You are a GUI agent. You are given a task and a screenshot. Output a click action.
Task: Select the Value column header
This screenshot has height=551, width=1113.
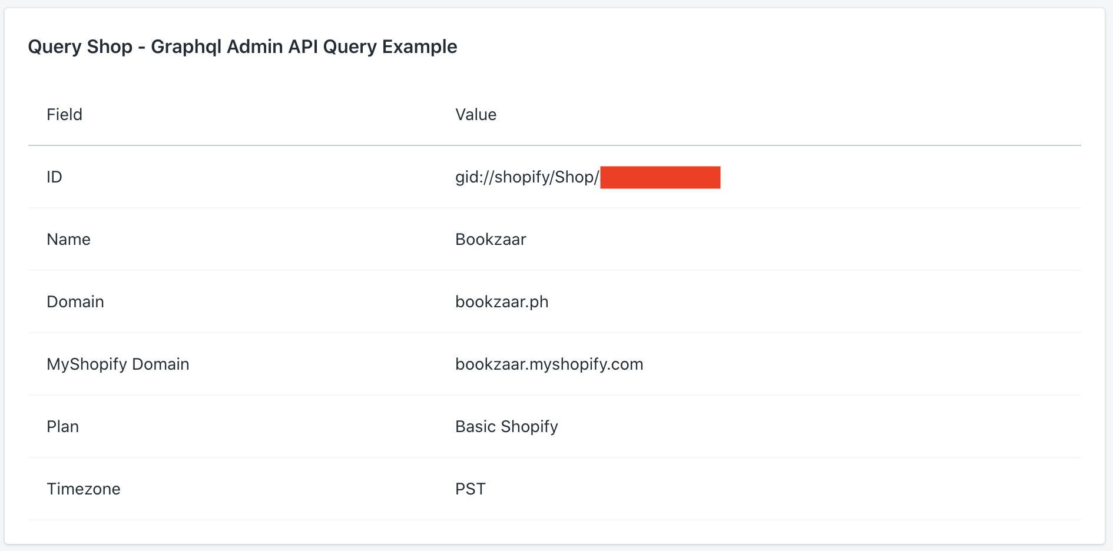(476, 114)
